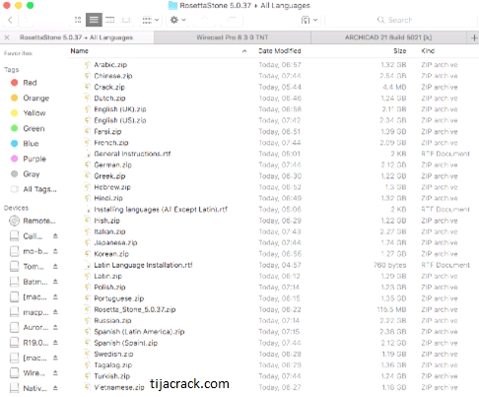This screenshot has width=479, height=397.
Task: Select the Japanese.zip file
Action: [115, 242]
